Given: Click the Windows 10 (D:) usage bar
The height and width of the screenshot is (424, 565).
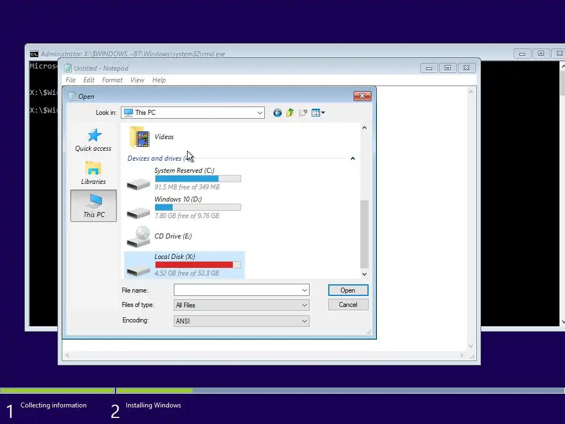Looking at the screenshot, I should pyautogui.click(x=198, y=208).
